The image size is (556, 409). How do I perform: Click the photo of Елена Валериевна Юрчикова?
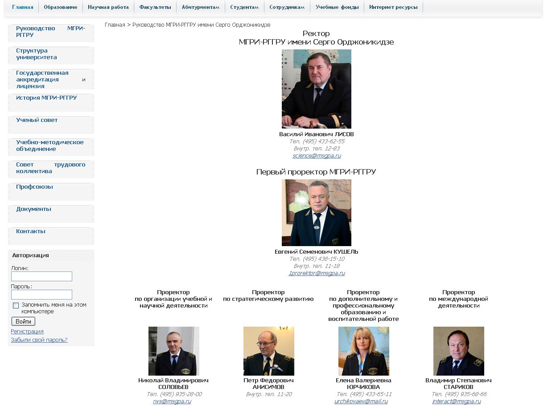click(363, 351)
